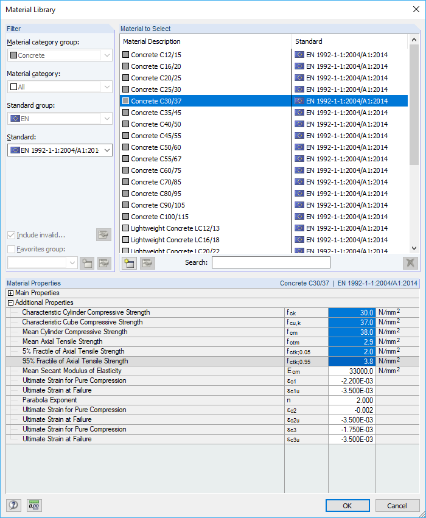The height and width of the screenshot is (518, 426).
Task: Click the edit material icon beside new material
Action: coord(147,263)
